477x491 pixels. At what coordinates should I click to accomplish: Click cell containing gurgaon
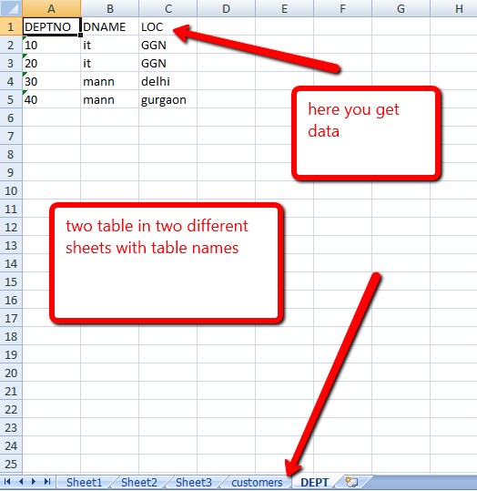[167, 99]
